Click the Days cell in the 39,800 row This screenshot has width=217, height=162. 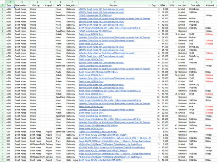point(155,78)
